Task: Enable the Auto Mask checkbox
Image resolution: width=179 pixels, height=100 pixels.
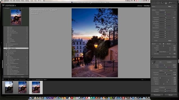Action: coord(158,52)
